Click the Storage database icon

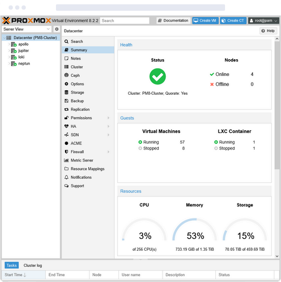66,93
